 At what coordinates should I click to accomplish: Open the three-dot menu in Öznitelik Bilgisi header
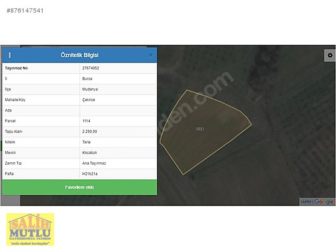pos(10,55)
